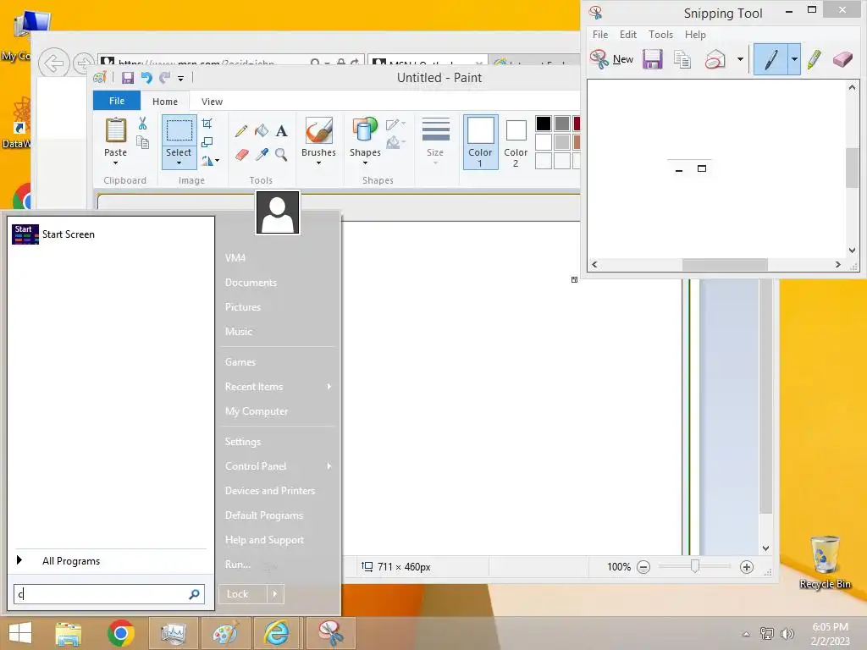This screenshot has height=650, width=867.
Task: Activate Color 2 in Paint
Action: [x=516, y=142]
